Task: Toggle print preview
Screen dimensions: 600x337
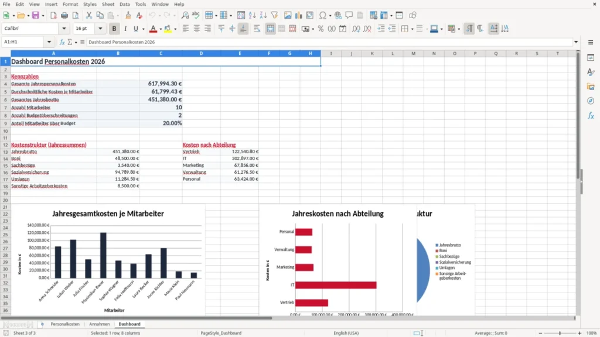Action: (76, 15)
